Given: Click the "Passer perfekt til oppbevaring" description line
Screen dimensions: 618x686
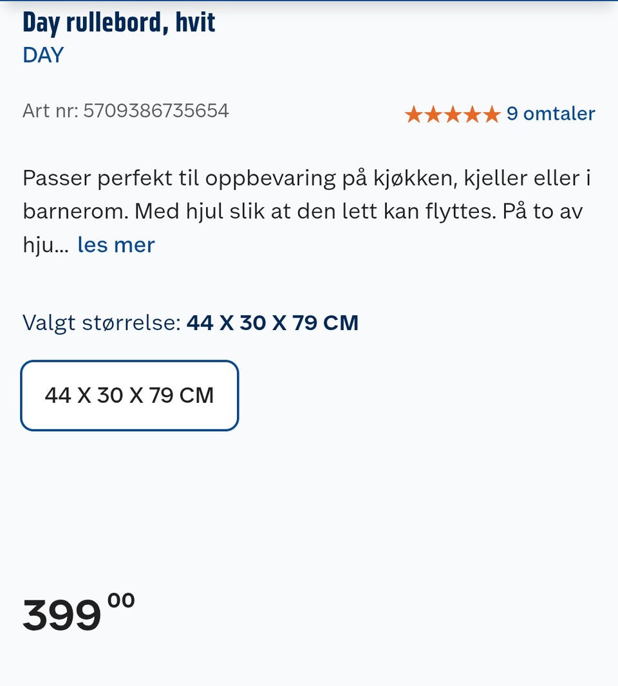Looking at the screenshot, I should pos(306,178).
